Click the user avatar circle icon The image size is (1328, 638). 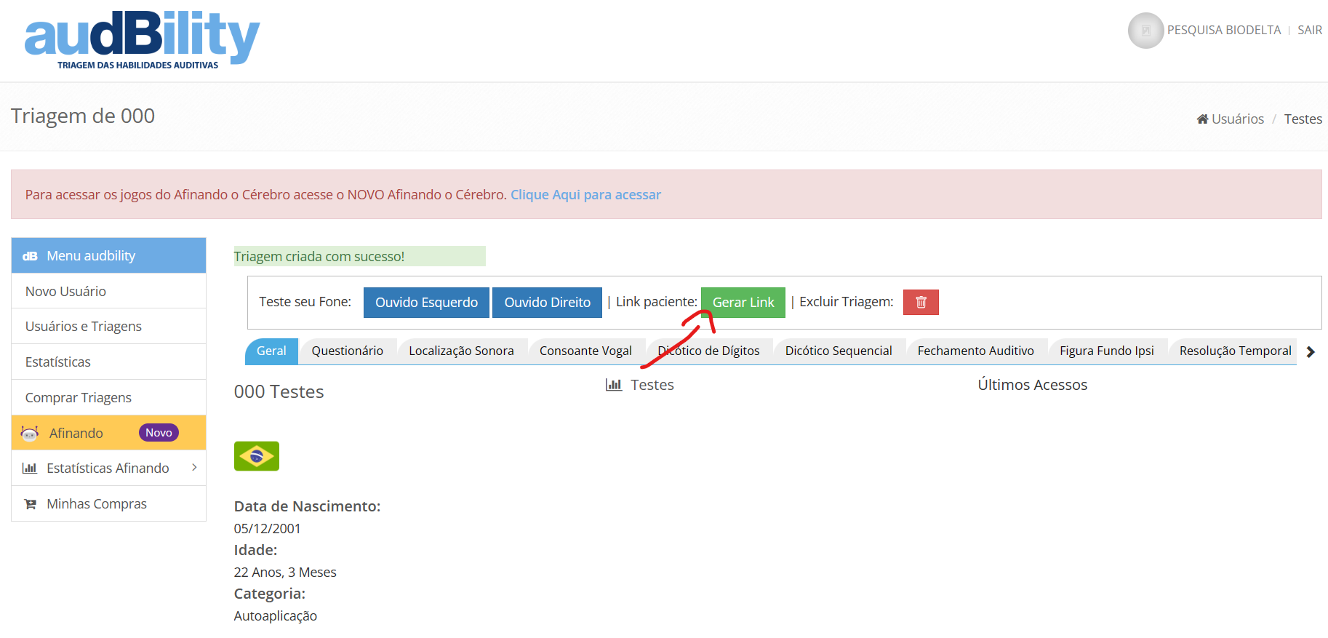coord(1145,31)
